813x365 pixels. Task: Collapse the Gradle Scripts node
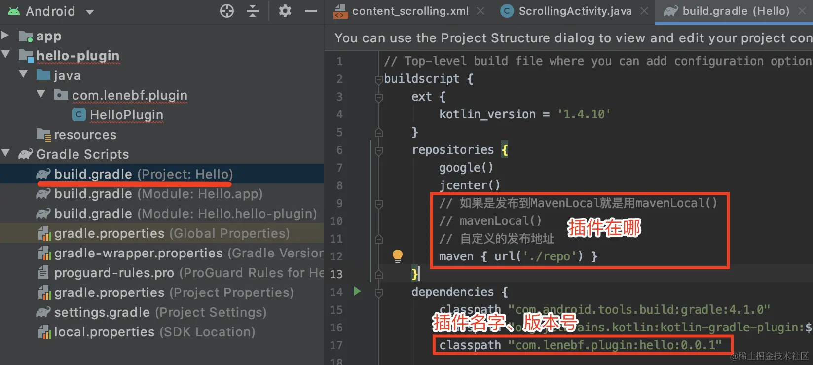coord(5,153)
